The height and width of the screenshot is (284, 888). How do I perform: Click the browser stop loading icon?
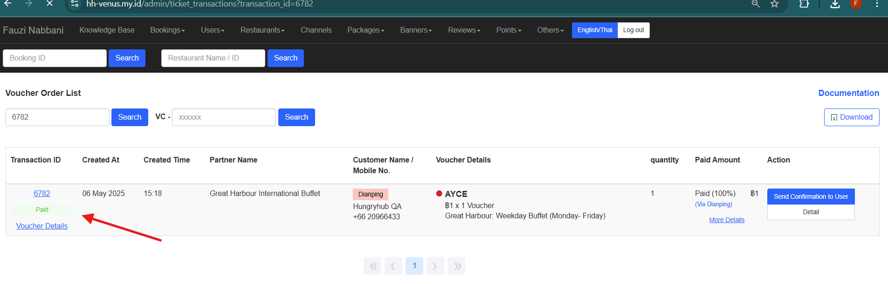[49, 4]
